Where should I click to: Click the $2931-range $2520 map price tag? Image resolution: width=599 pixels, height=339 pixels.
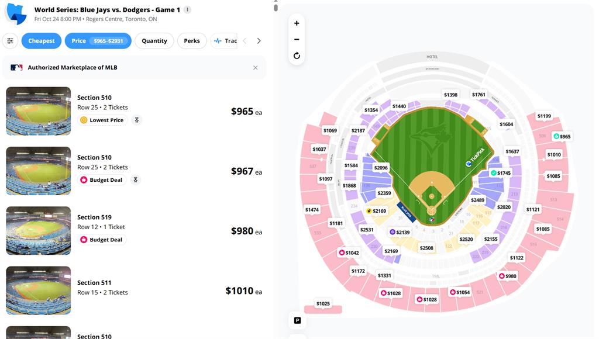(466, 239)
